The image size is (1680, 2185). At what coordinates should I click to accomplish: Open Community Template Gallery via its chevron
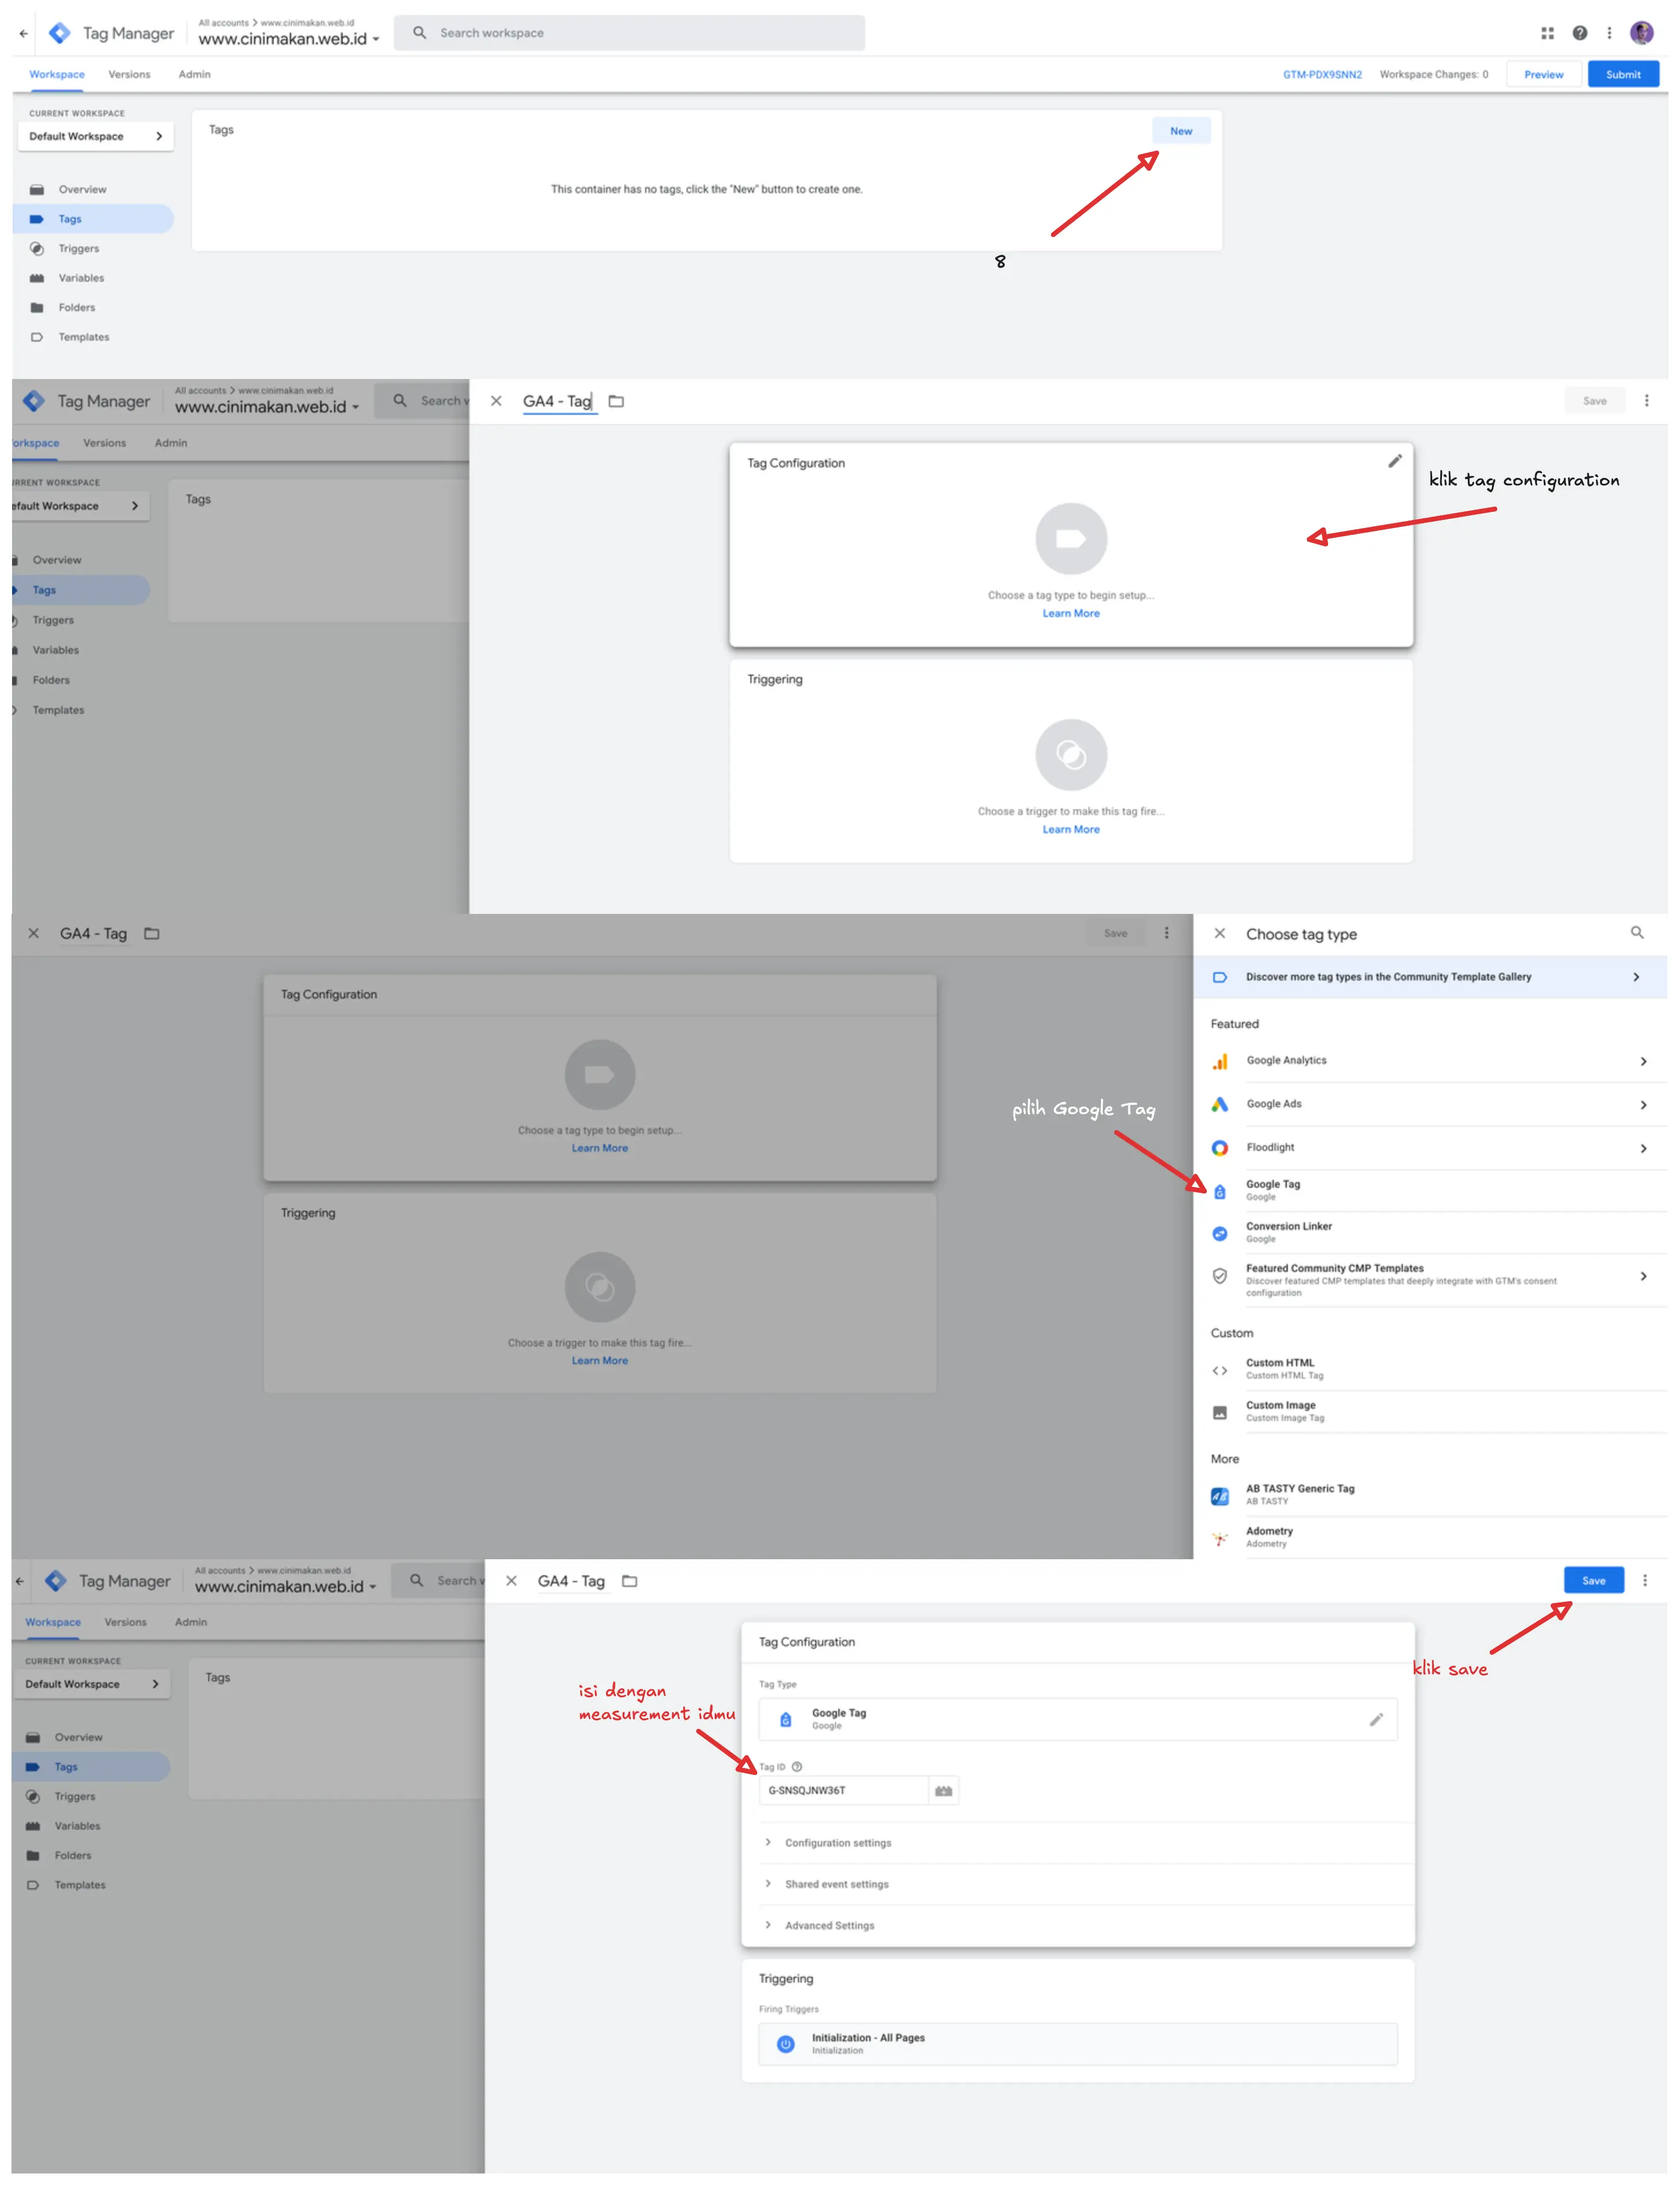pyautogui.click(x=1635, y=977)
